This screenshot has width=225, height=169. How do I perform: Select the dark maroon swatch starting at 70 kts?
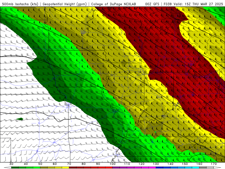pyautogui.click(x=73, y=168)
